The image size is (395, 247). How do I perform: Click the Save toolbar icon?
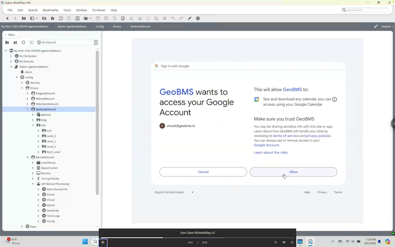click(98, 18)
